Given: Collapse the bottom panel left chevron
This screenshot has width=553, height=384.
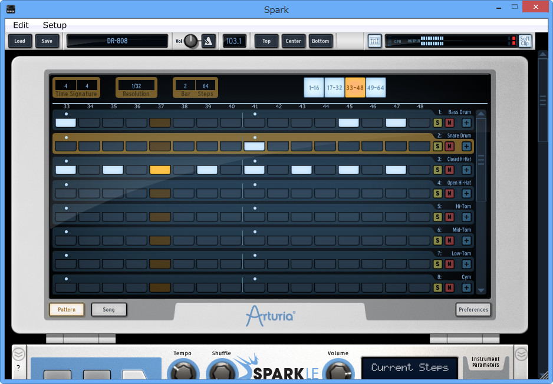Looking at the screenshot, I should [x=19, y=354].
